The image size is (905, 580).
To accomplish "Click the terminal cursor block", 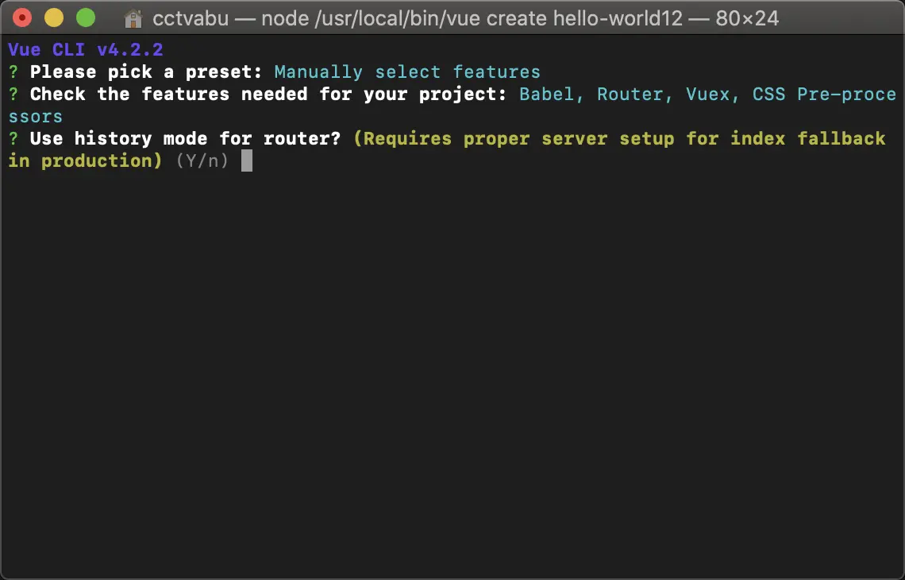I will pos(246,160).
